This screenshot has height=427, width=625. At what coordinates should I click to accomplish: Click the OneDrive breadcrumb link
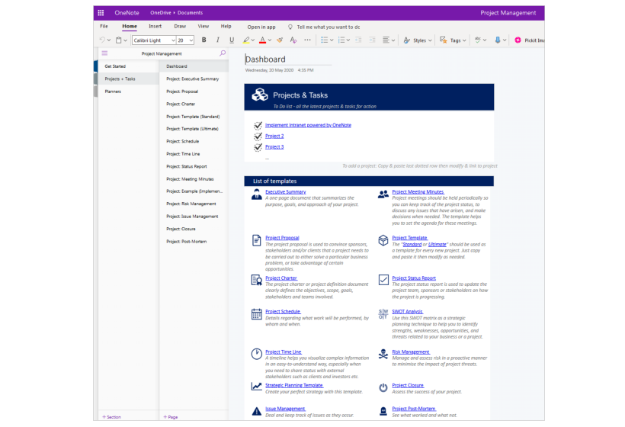click(161, 13)
